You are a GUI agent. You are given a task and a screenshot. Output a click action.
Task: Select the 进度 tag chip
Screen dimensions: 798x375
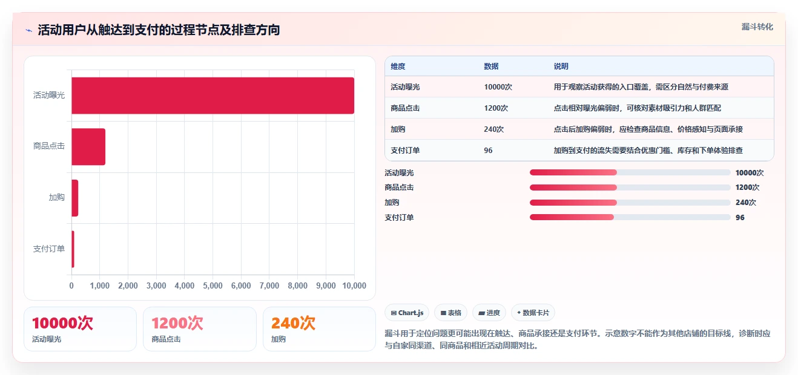pos(489,313)
